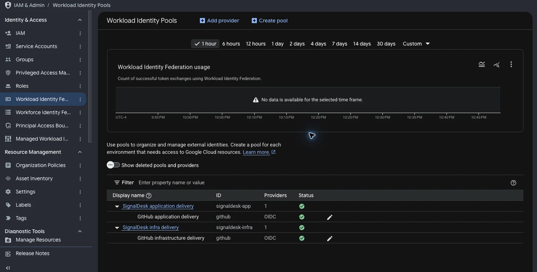The width and height of the screenshot is (537, 272).
Task: Click the Add provider button
Action: point(219,21)
